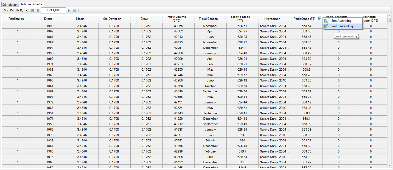The height and width of the screenshot is (170, 393).
Task: Advance to the next page of results
Action: tap(69, 10)
